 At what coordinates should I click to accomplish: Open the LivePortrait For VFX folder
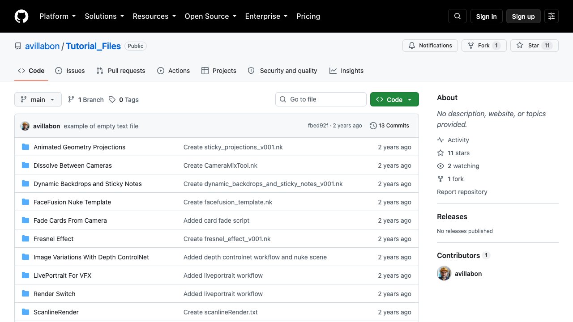coord(63,275)
